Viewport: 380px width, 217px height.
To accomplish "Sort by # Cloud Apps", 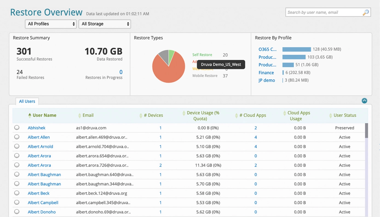I will (236, 115).
